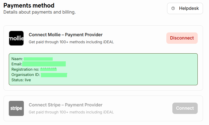The height and width of the screenshot is (125, 209).
Task: Click the Naam label in green box
Action: click(17, 59)
